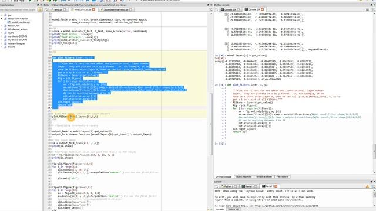The image size is (376, 211).
Task: Click the IPython console vertical scrollbar
Action: pyautogui.click(x=374, y=151)
